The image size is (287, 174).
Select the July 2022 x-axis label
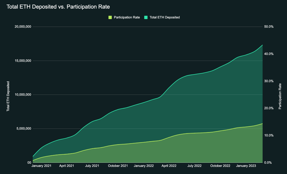click(x=194, y=166)
